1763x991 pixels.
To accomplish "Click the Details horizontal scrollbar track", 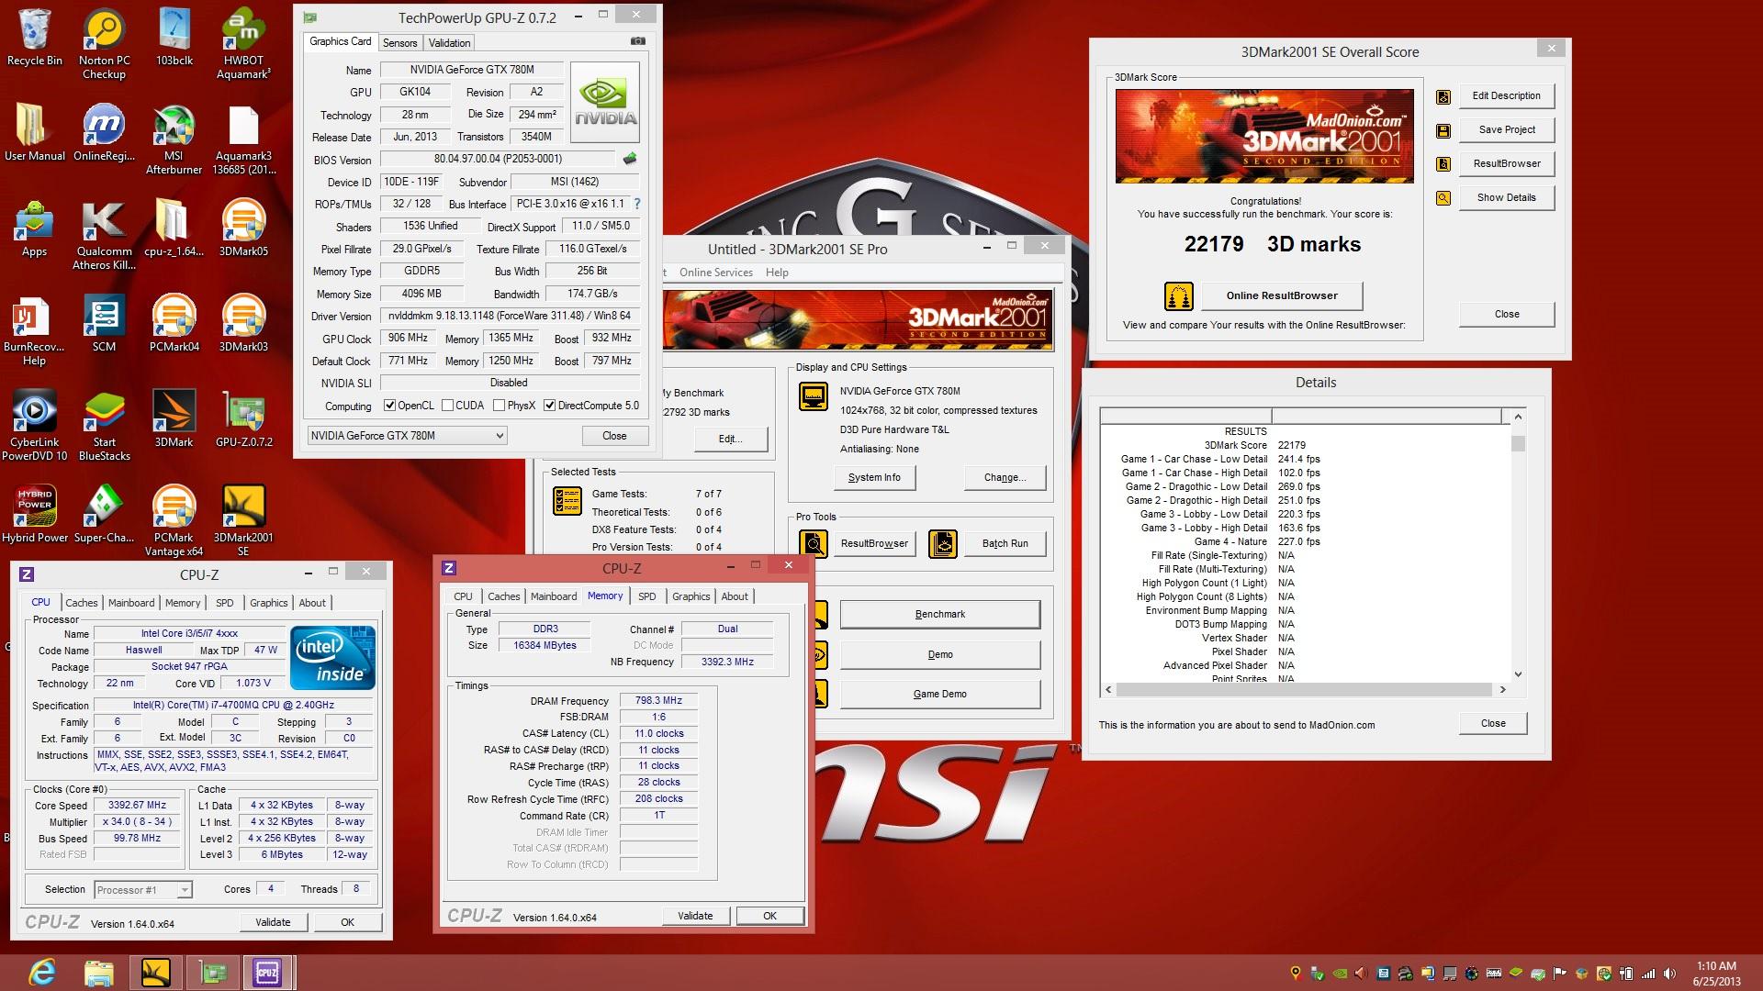I will [x=1305, y=690].
